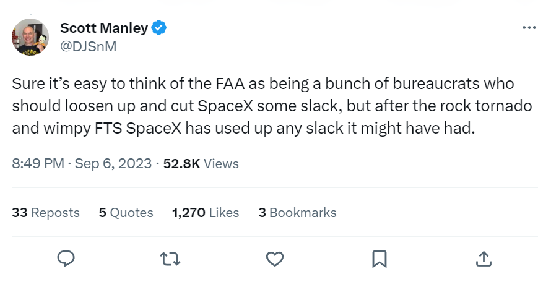
Task: Open the three-dot more options menu
Action: tap(529, 28)
